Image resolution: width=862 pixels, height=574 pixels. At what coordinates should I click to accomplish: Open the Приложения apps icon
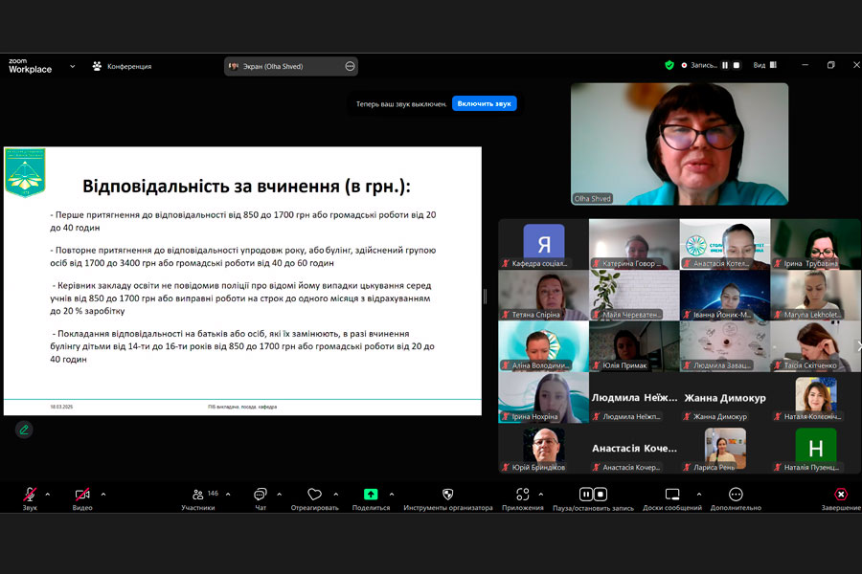[x=522, y=495]
